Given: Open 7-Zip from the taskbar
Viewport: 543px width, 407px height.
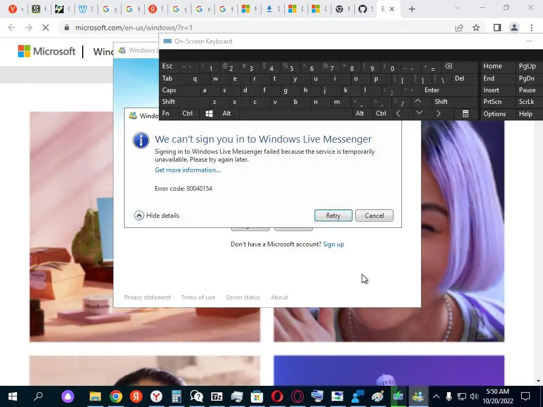Looking at the screenshot, I should tap(217, 396).
